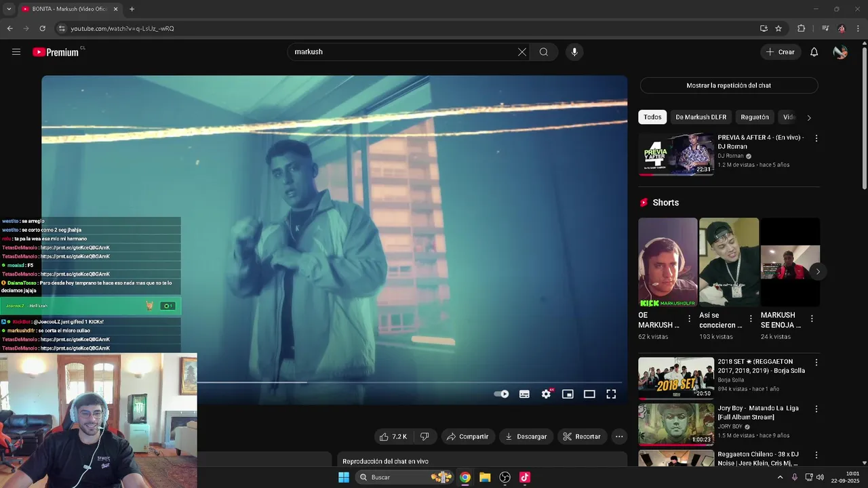This screenshot has width=868, height=488.
Task: Open Chrome media control icon
Action: pyautogui.click(x=825, y=28)
